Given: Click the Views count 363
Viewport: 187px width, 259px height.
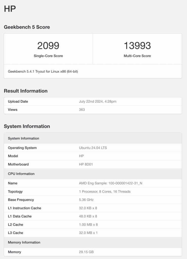Looking at the screenshot, I should pos(82,110).
